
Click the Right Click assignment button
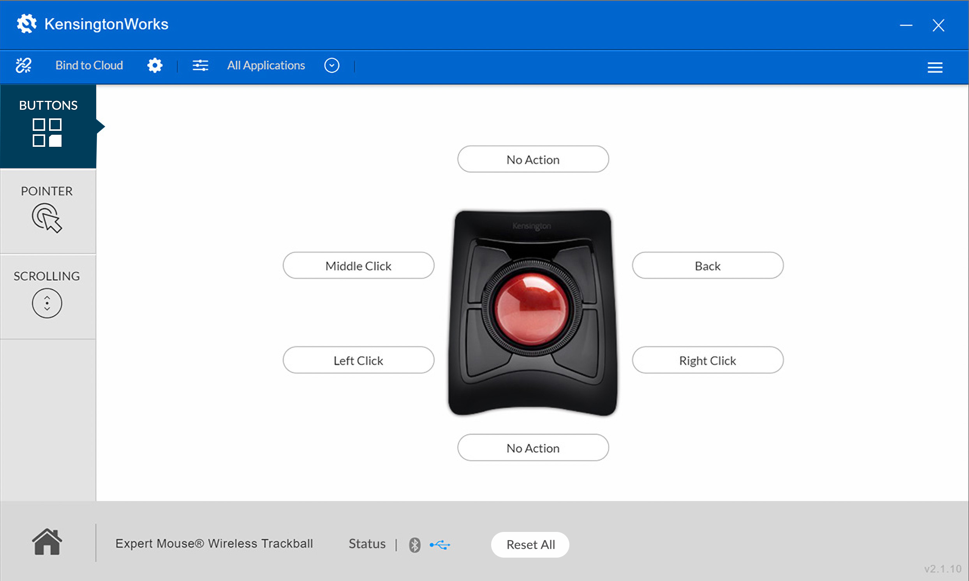click(x=707, y=360)
